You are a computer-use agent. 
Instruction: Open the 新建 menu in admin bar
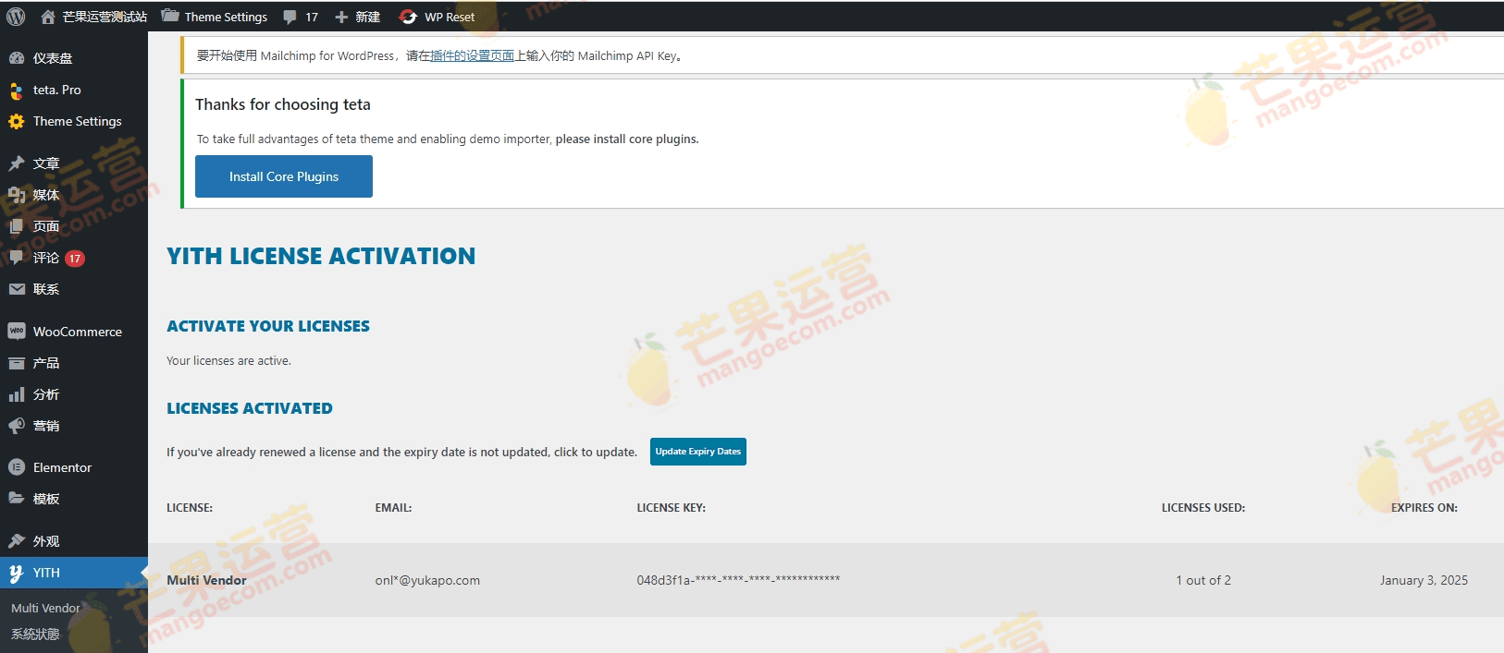coord(368,17)
